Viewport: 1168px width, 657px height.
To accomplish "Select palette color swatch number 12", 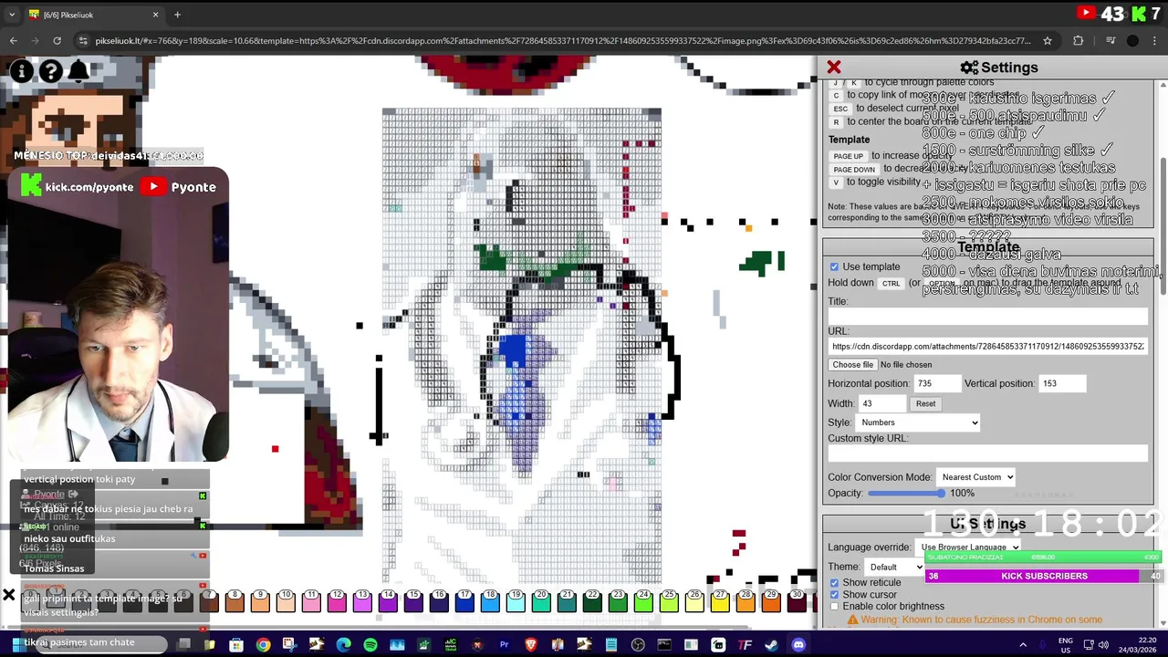I will (337, 600).
